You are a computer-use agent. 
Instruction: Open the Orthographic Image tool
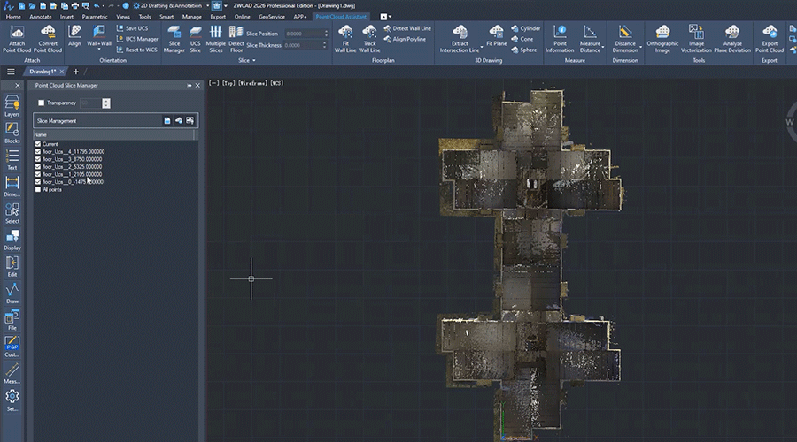point(662,39)
